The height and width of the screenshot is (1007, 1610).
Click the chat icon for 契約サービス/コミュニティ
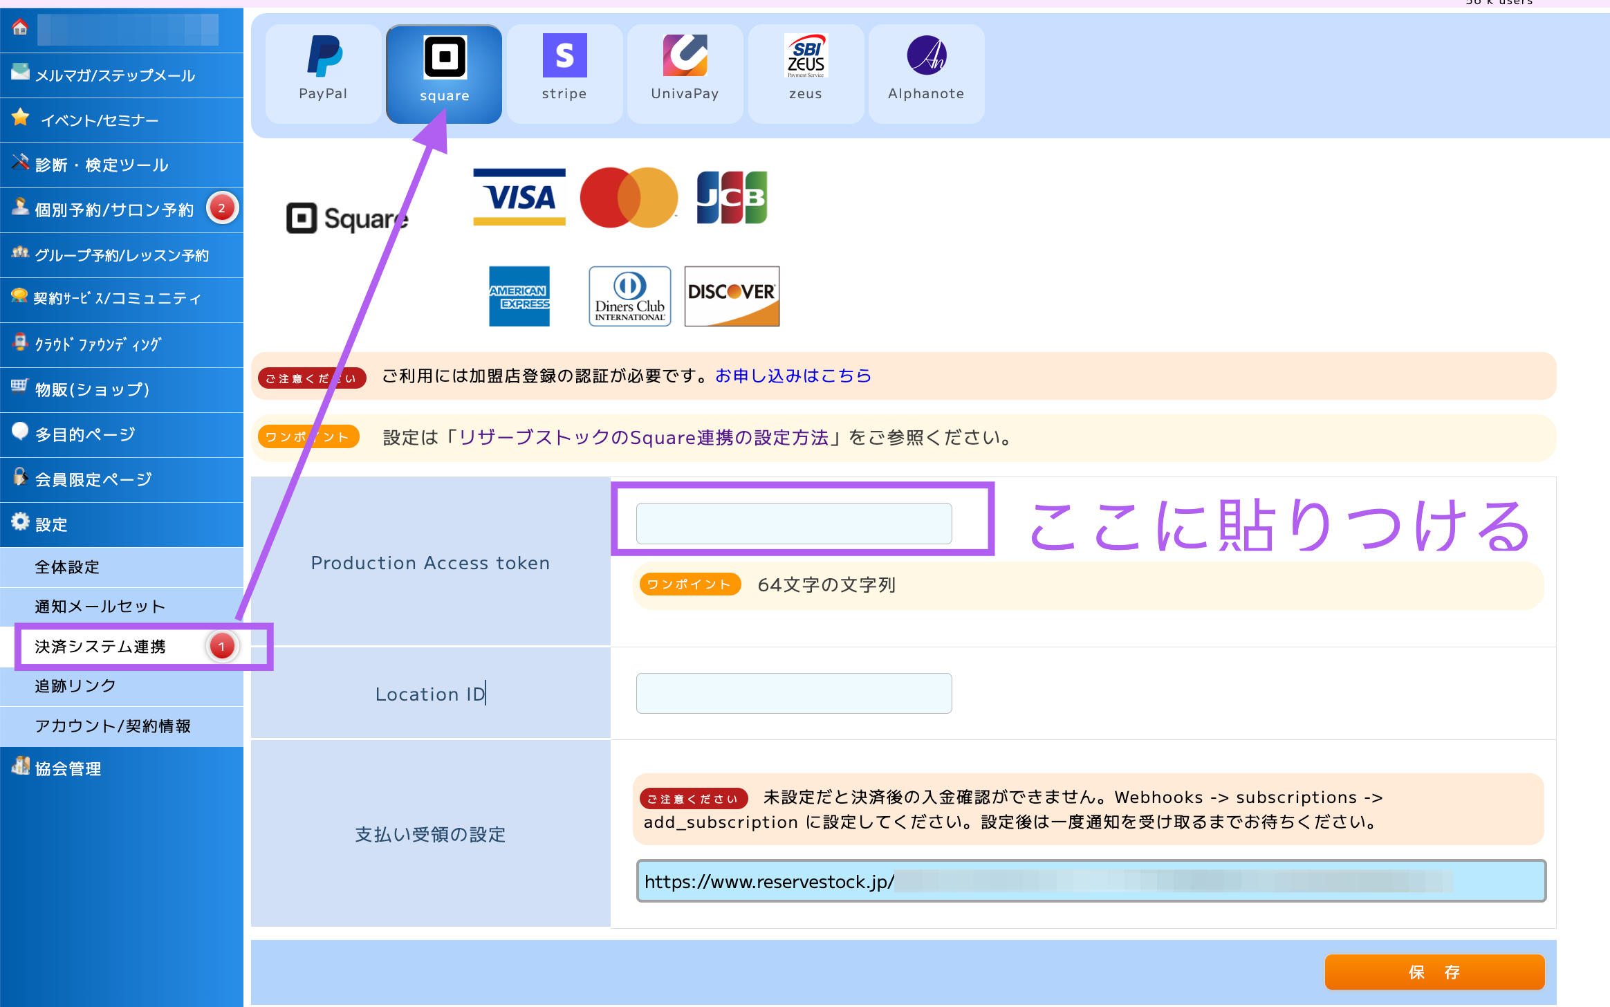click(20, 296)
